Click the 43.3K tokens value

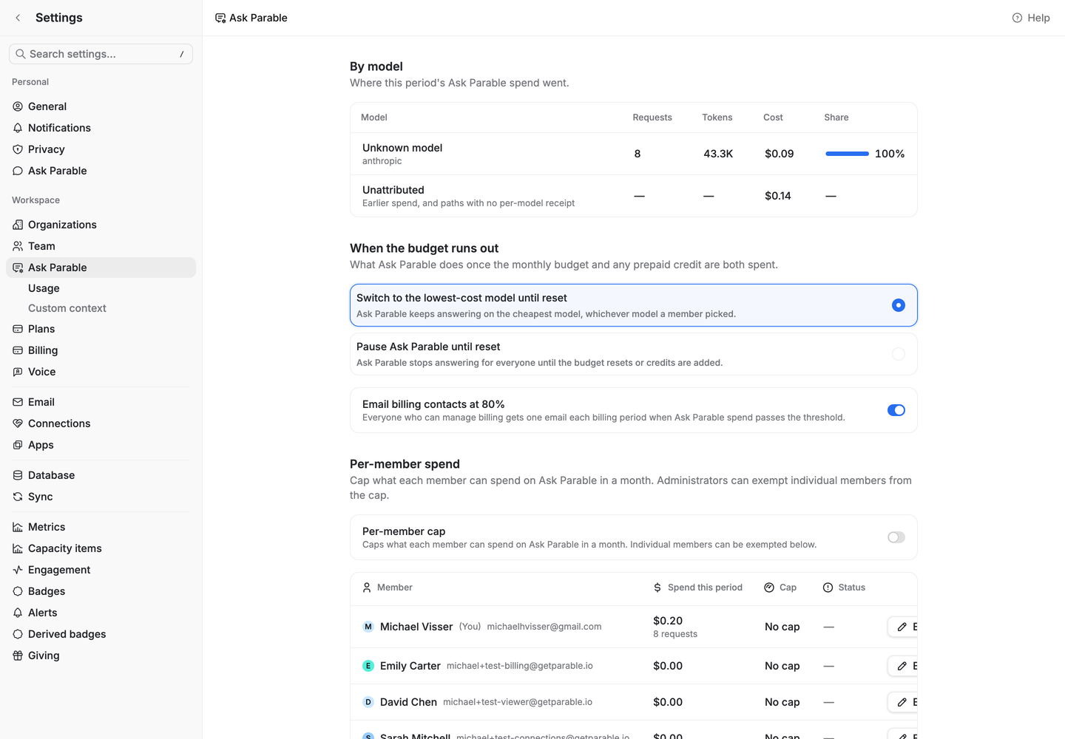coord(718,154)
